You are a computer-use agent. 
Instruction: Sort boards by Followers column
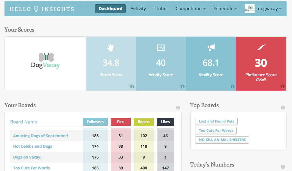[95, 122]
